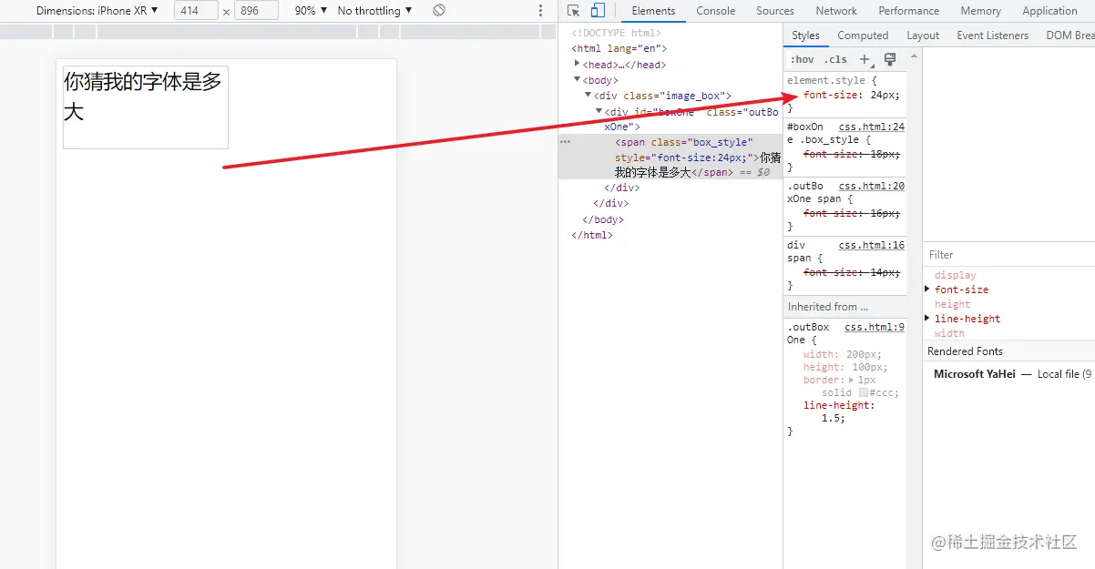The image size is (1095, 569).
Task: Expand the computed line-height property
Action: tap(928, 319)
